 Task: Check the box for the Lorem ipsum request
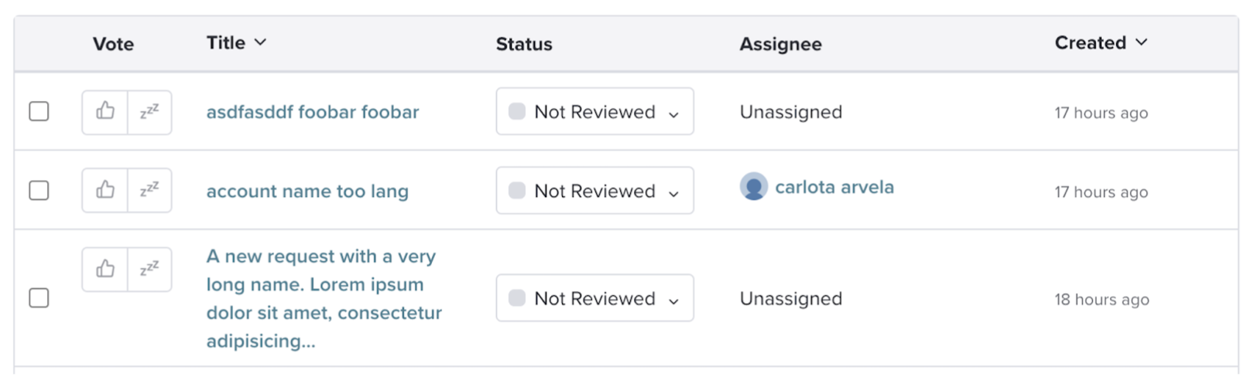(39, 297)
